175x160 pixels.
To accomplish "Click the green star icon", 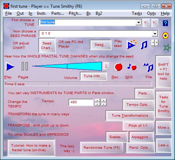I will click(x=167, y=48).
